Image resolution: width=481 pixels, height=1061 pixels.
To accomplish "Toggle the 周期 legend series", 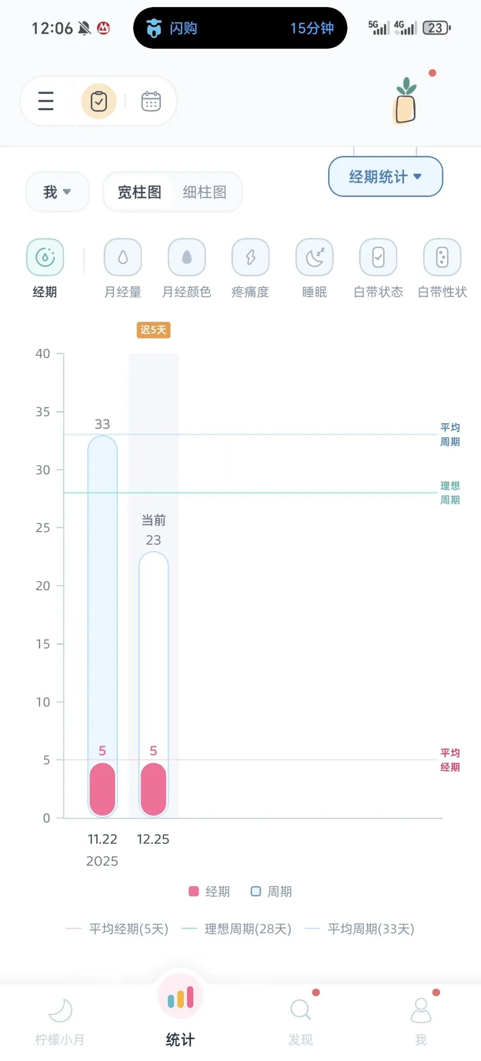I will click(x=271, y=891).
